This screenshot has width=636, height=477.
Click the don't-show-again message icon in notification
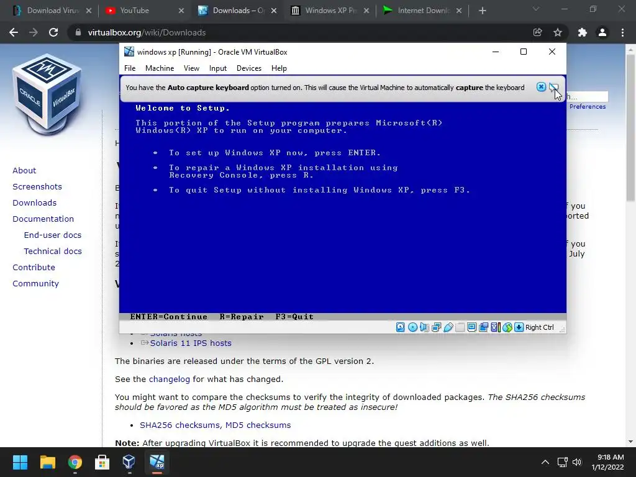coord(553,87)
